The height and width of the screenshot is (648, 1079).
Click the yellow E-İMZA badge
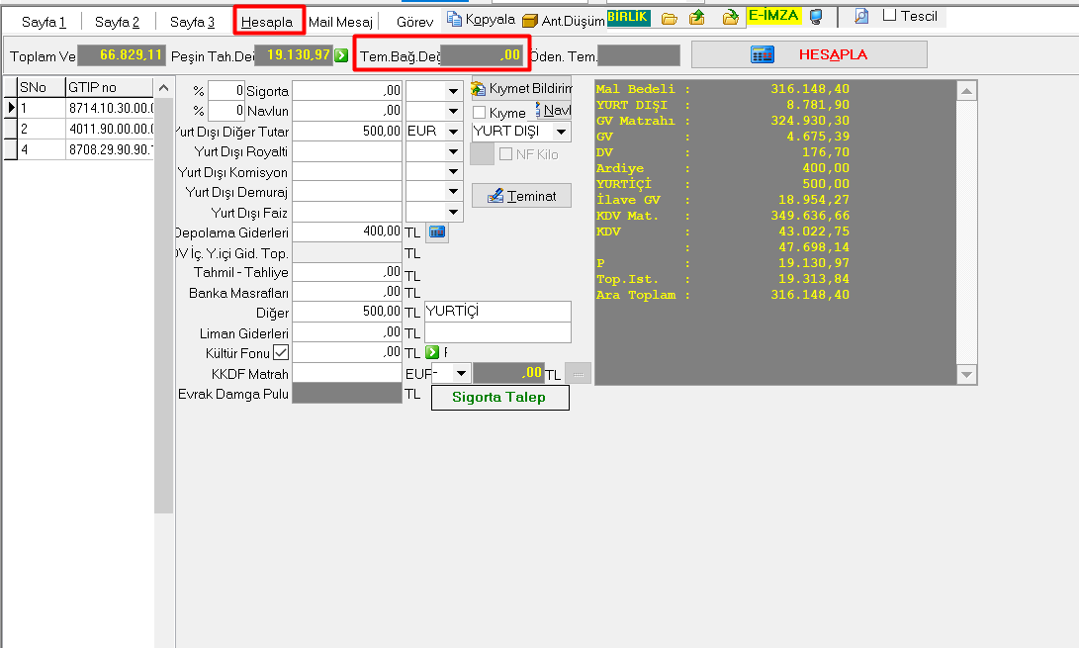click(774, 16)
